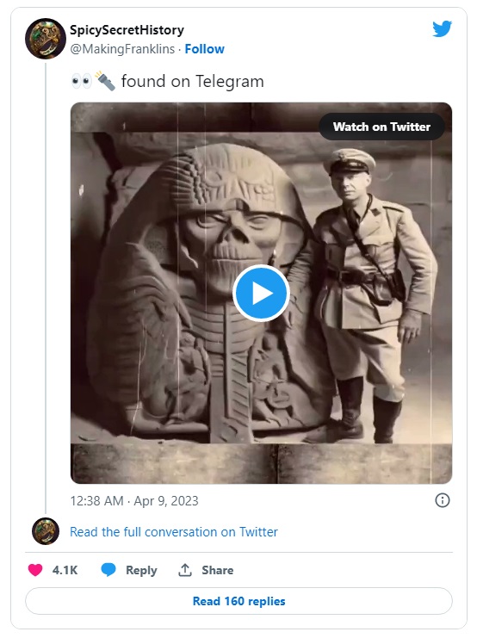477x638 pixels.
Task: Open Read the full conversation on Twitter
Action: tap(174, 532)
